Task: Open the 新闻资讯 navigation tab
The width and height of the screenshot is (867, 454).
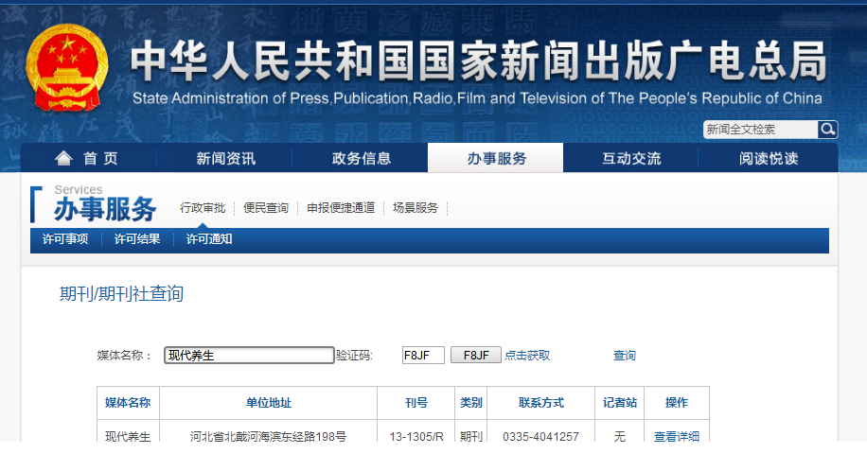Action: 225,159
